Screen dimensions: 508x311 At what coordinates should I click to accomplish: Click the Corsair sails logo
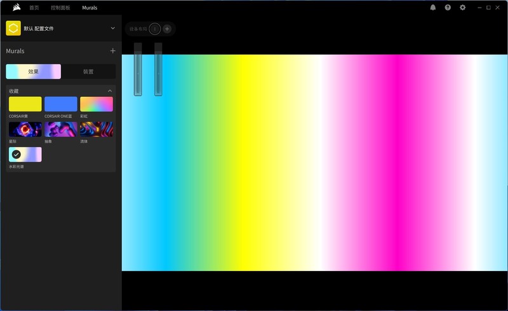pyautogui.click(x=17, y=8)
